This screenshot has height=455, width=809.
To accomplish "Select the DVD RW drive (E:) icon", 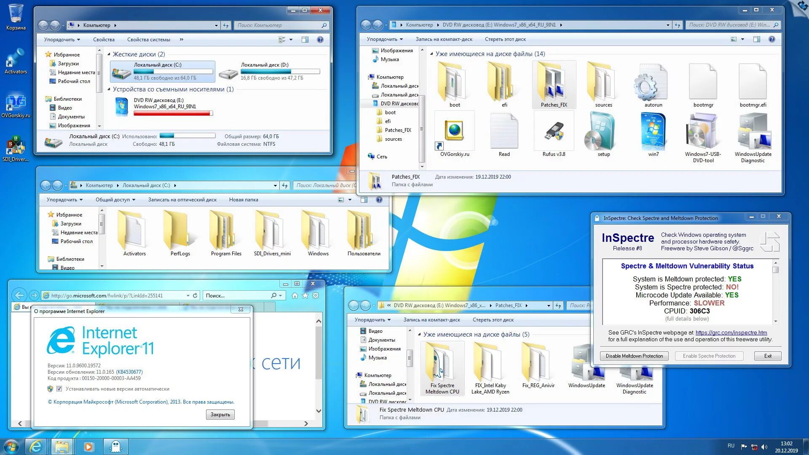I will pos(121,107).
